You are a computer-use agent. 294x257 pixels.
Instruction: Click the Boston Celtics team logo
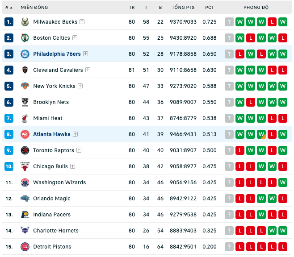(25, 38)
